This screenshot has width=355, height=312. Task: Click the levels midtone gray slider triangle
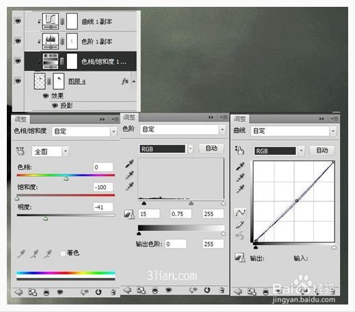pyautogui.click(x=191, y=203)
